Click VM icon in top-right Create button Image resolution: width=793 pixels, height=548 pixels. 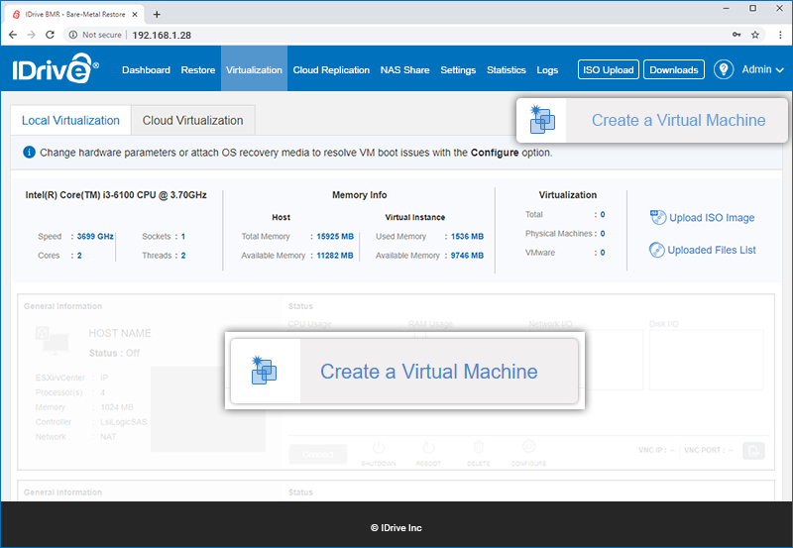coord(542,119)
